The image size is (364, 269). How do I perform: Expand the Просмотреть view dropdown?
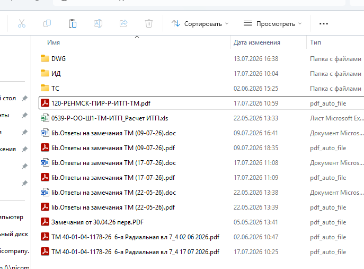tap(273, 24)
